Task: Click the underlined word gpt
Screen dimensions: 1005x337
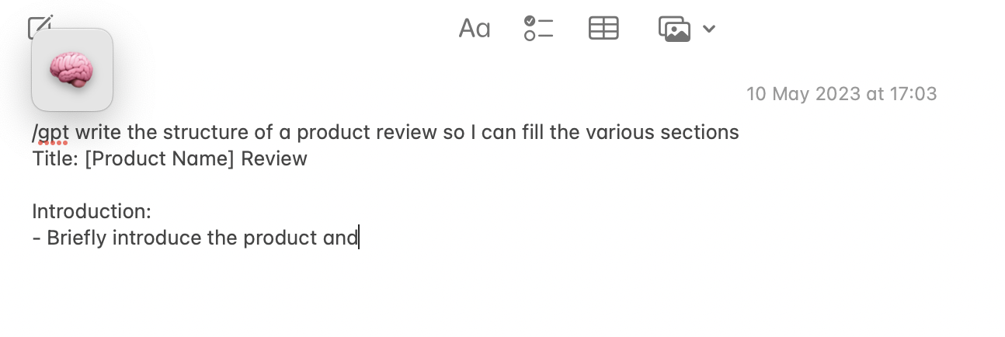Action: (x=54, y=133)
